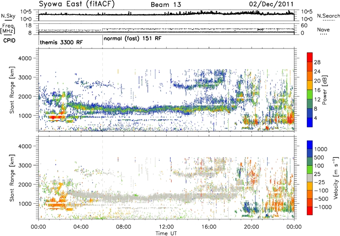The height and width of the screenshot is (236, 340).
Task: Click the 'Nave' legend label
Action: [323, 29]
